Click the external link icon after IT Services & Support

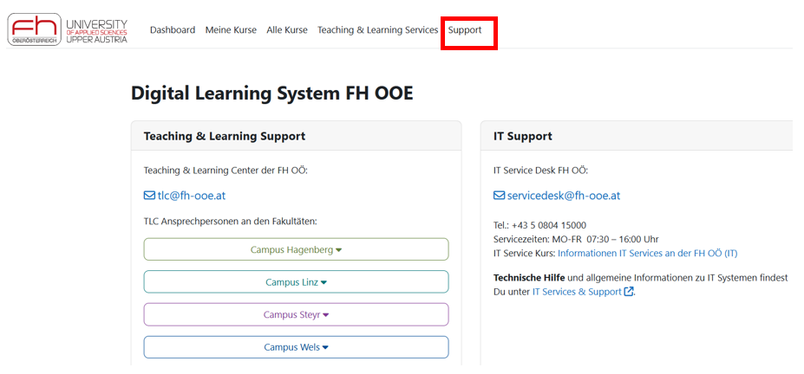(x=629, y=293)
